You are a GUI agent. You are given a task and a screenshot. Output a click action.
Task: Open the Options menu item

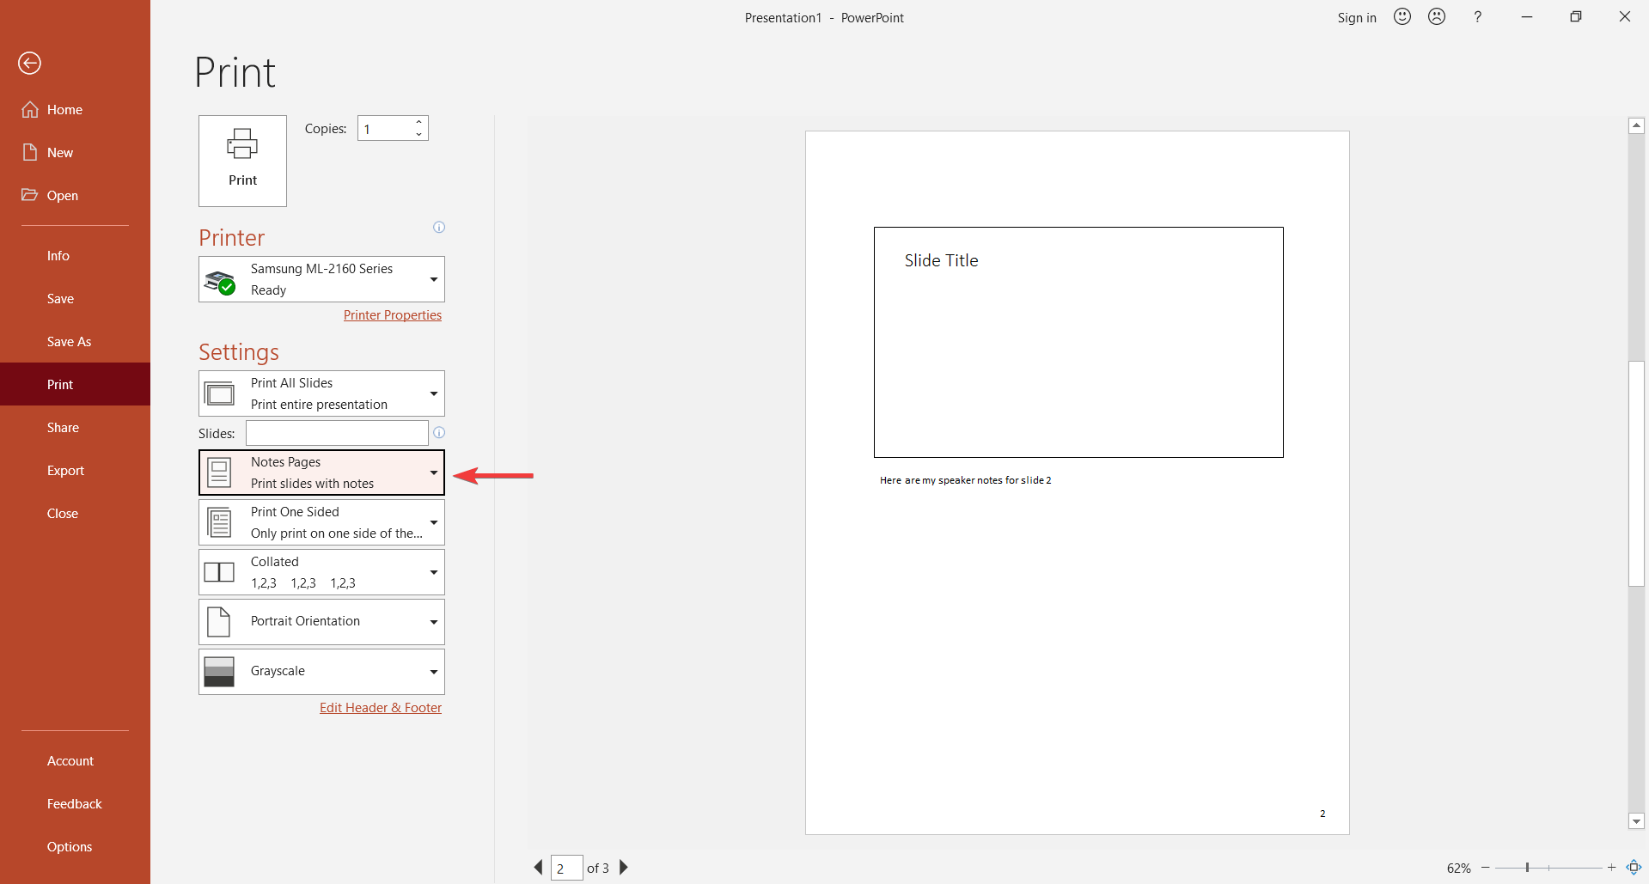click(x=69, y=846)
